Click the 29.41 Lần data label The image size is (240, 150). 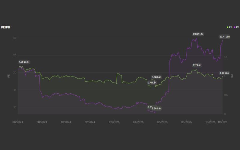(224, 37)
